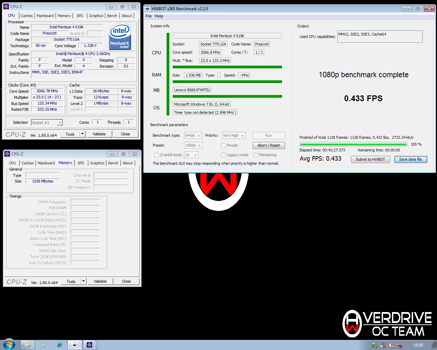This screenshot has height=350, width=437.
Task: Click the Core Speed 3066.78 MHz field
Action: pyautogui.click(x=47, y=91)
